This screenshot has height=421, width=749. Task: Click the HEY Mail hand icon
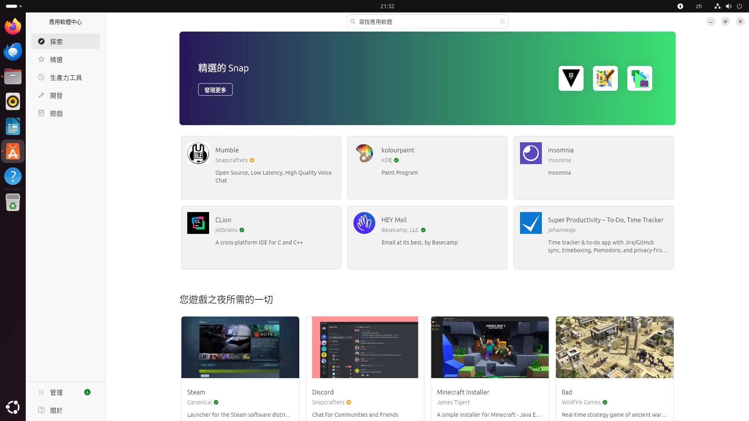tap(364, 223)
